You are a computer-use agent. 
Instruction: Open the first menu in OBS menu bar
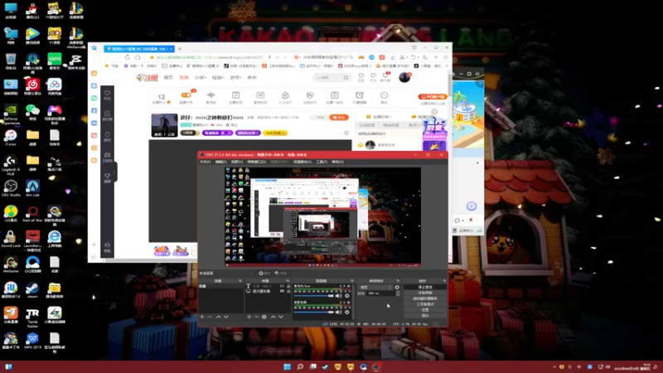[205, 162]
